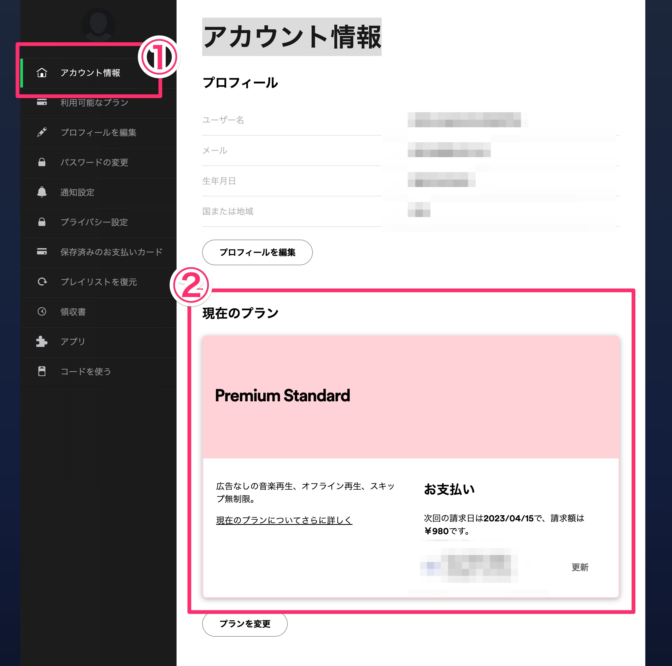672x666 pixels.
Task: Click the 更新 payment update link
Action: coord(580,567)
